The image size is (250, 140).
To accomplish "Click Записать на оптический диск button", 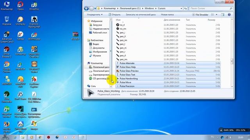I will [141, 15].
